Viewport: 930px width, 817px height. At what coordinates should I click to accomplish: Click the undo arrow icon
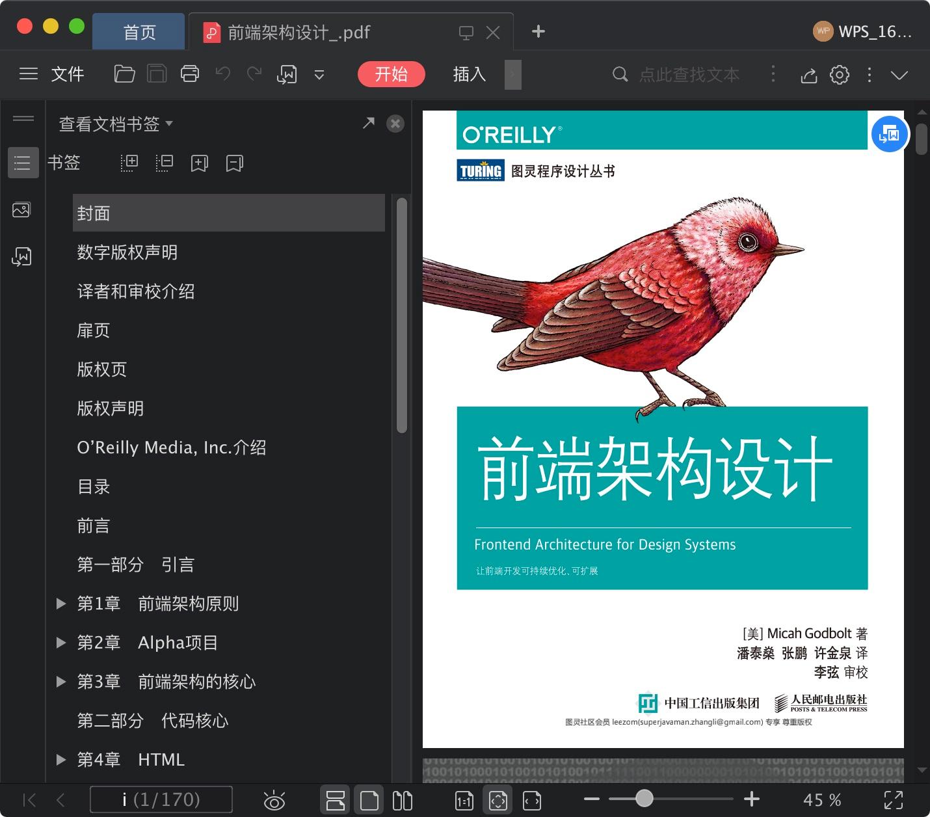(x=223, y=74)
